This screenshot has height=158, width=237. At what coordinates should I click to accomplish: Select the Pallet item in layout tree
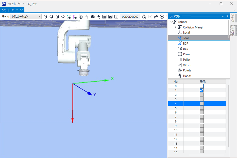(x=187, y=60)
